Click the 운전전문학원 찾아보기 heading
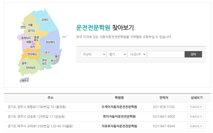 click(x=105, y=28)
